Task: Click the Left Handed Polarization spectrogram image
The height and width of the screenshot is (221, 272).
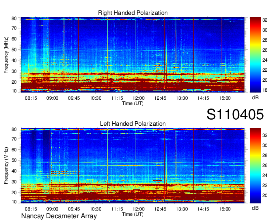Action: (x=133, y=166)
